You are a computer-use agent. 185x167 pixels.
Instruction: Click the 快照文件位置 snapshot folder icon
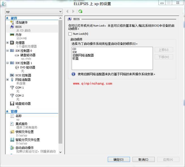(x=12, y=132)
